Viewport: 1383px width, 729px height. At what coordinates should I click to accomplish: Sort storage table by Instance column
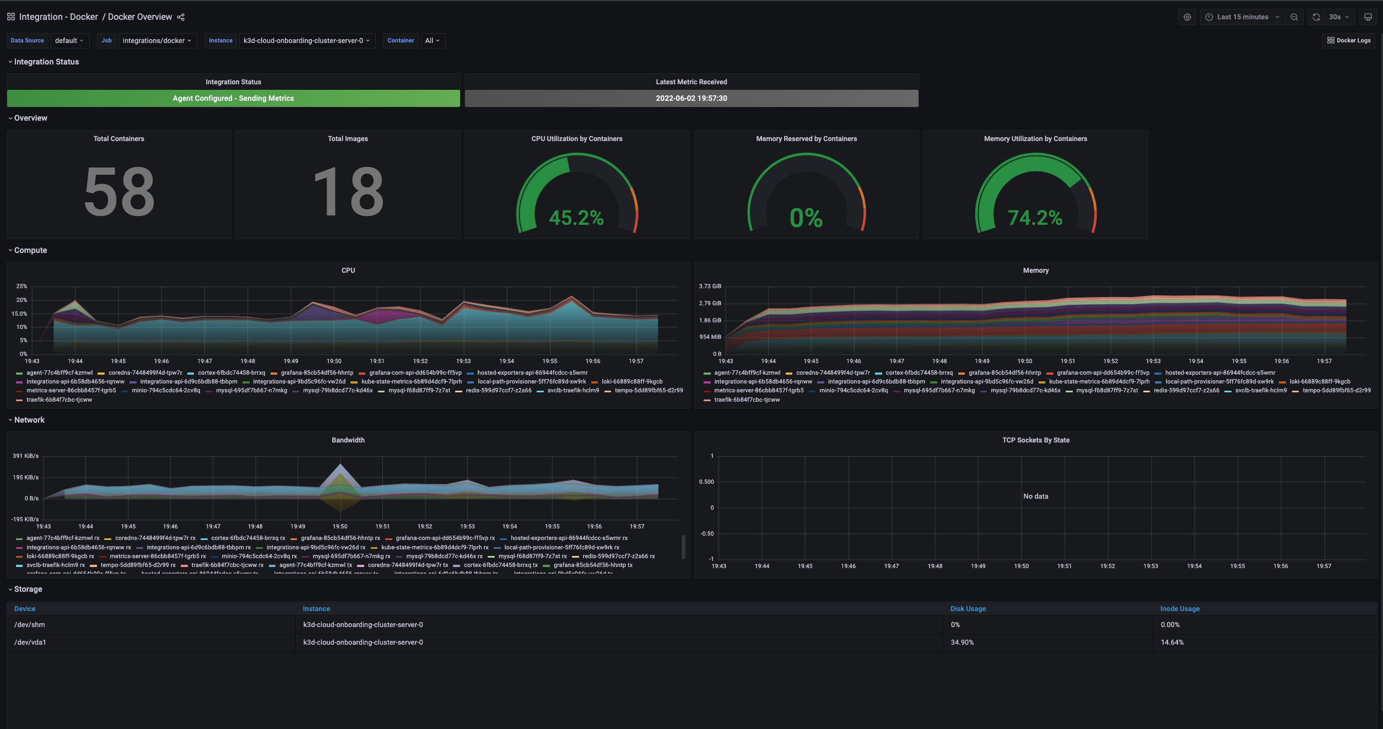point(316,609)
